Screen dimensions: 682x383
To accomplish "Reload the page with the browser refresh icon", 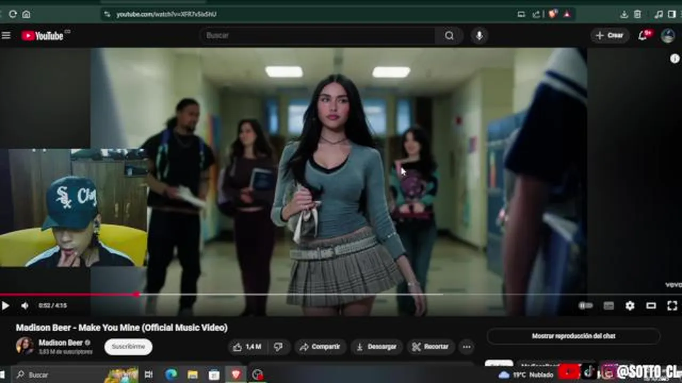I will pos(13,14).
